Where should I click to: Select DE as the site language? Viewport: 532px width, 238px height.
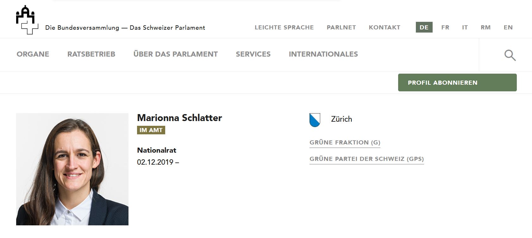pos(424,27)
